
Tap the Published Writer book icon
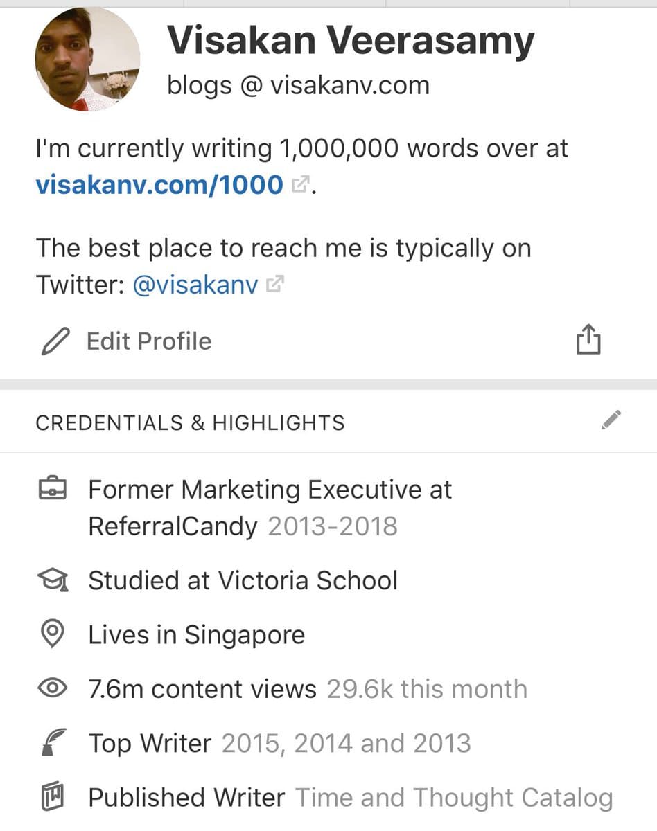click(x=53, y=798)
